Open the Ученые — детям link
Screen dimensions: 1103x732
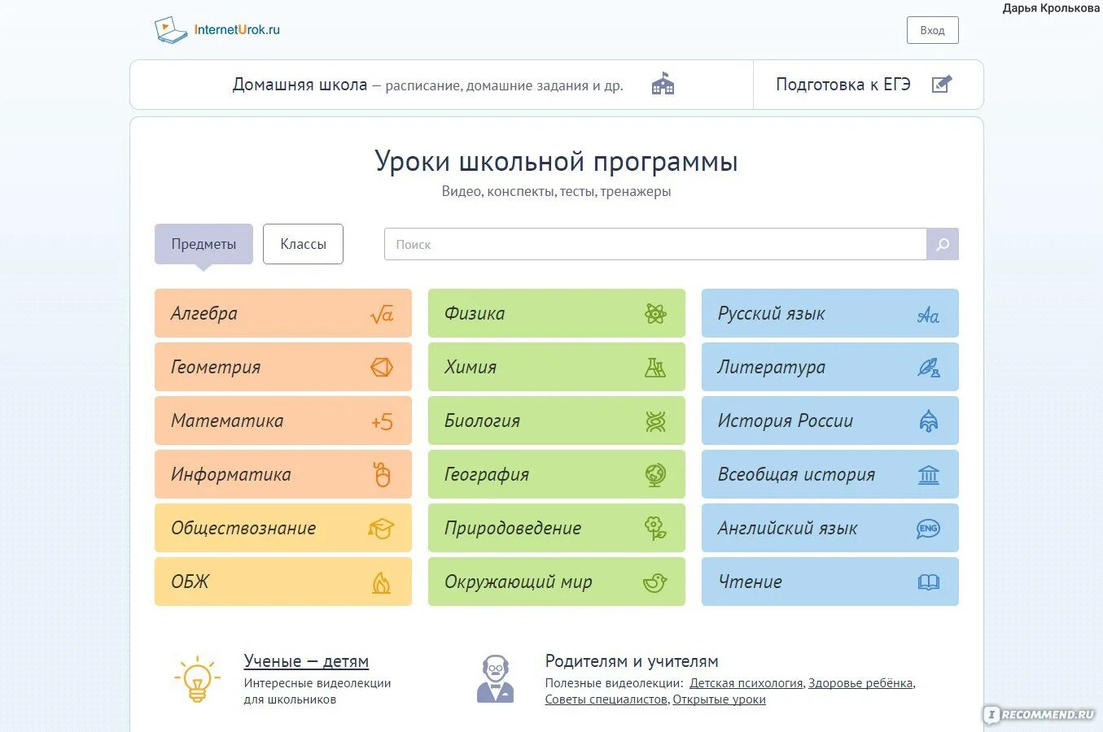pos(306,661)
